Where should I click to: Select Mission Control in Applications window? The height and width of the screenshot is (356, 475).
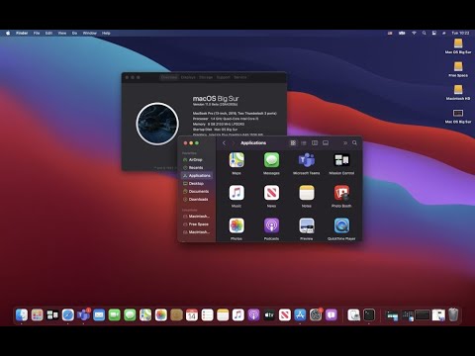(341, 160)
